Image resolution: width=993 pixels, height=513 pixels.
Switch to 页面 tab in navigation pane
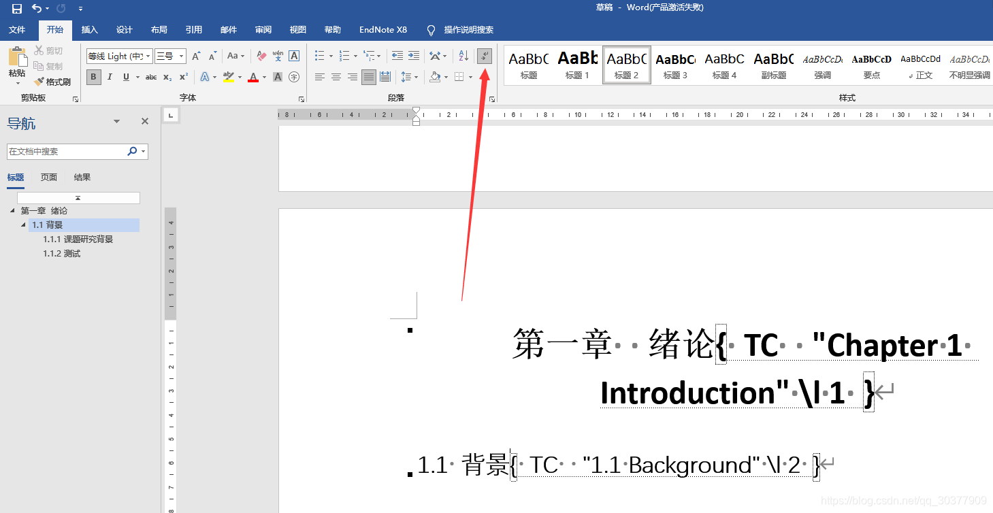(48, 177)
